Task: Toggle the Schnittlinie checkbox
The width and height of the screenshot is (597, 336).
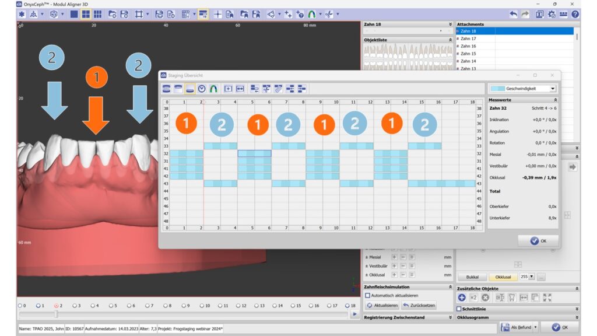Action: (459, 309)
